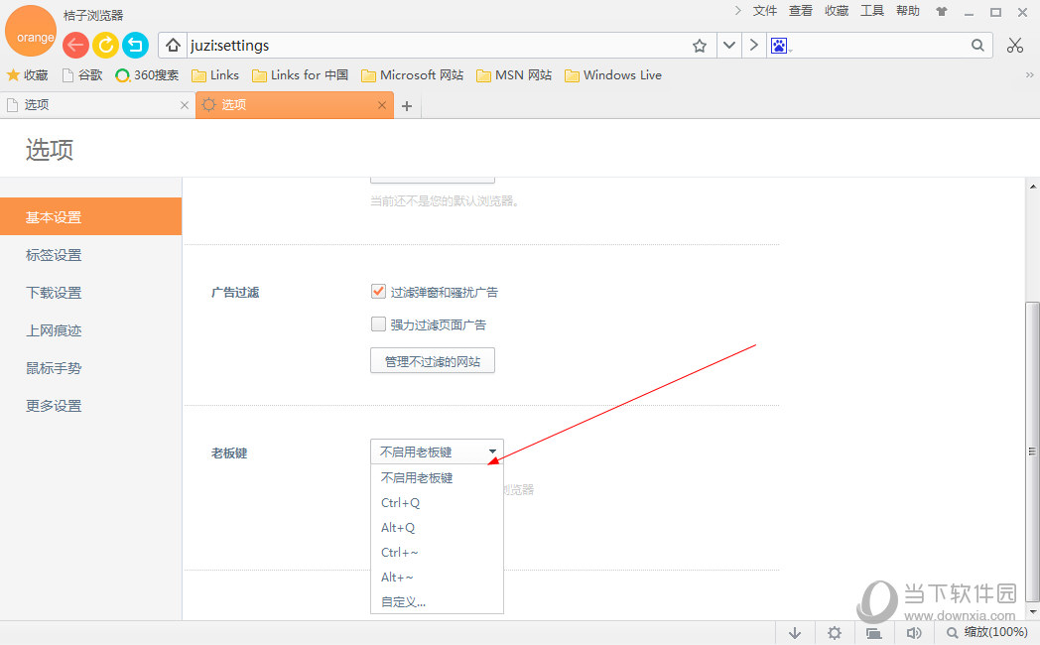Bookmark this page using the star icon

(x=699, y=45)
